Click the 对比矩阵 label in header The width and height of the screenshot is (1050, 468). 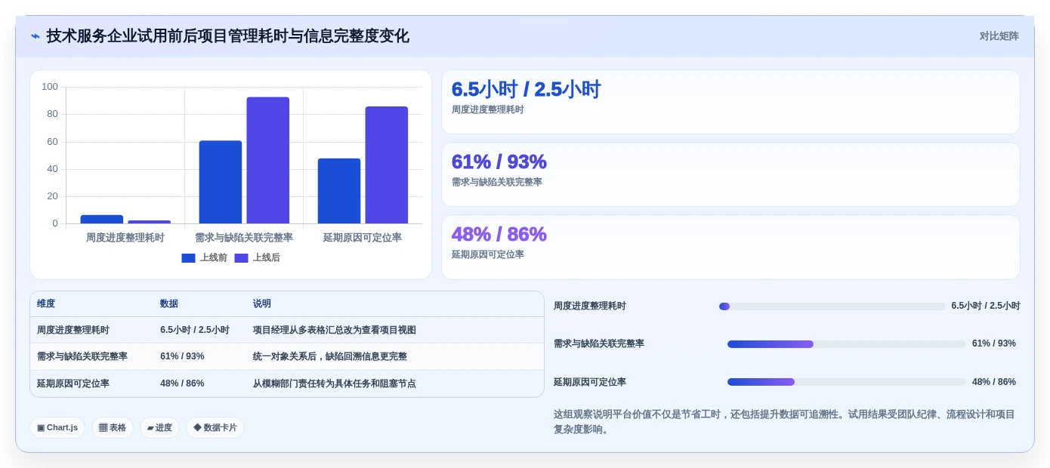click(999, 36)
